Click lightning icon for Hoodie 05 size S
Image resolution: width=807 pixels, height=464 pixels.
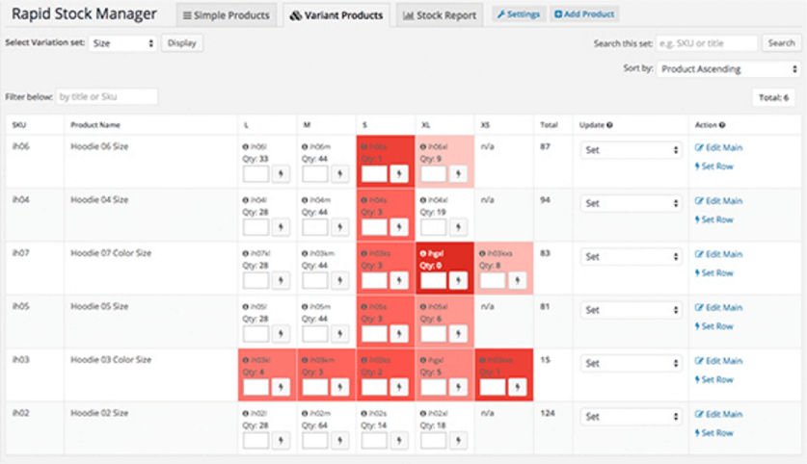coord(398,334)
